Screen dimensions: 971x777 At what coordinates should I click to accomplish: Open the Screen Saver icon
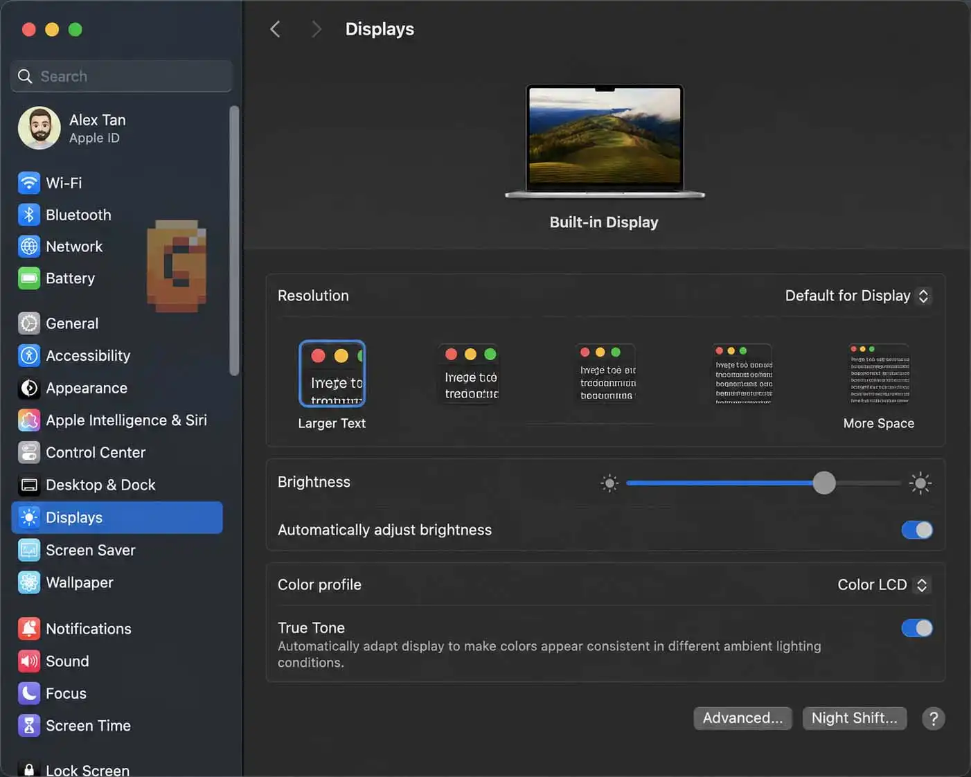(29, 550)
